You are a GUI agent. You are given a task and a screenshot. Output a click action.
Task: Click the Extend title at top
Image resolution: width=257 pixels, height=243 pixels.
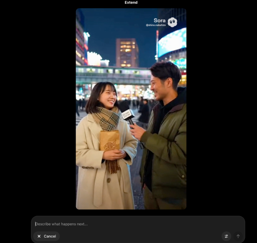131,3
